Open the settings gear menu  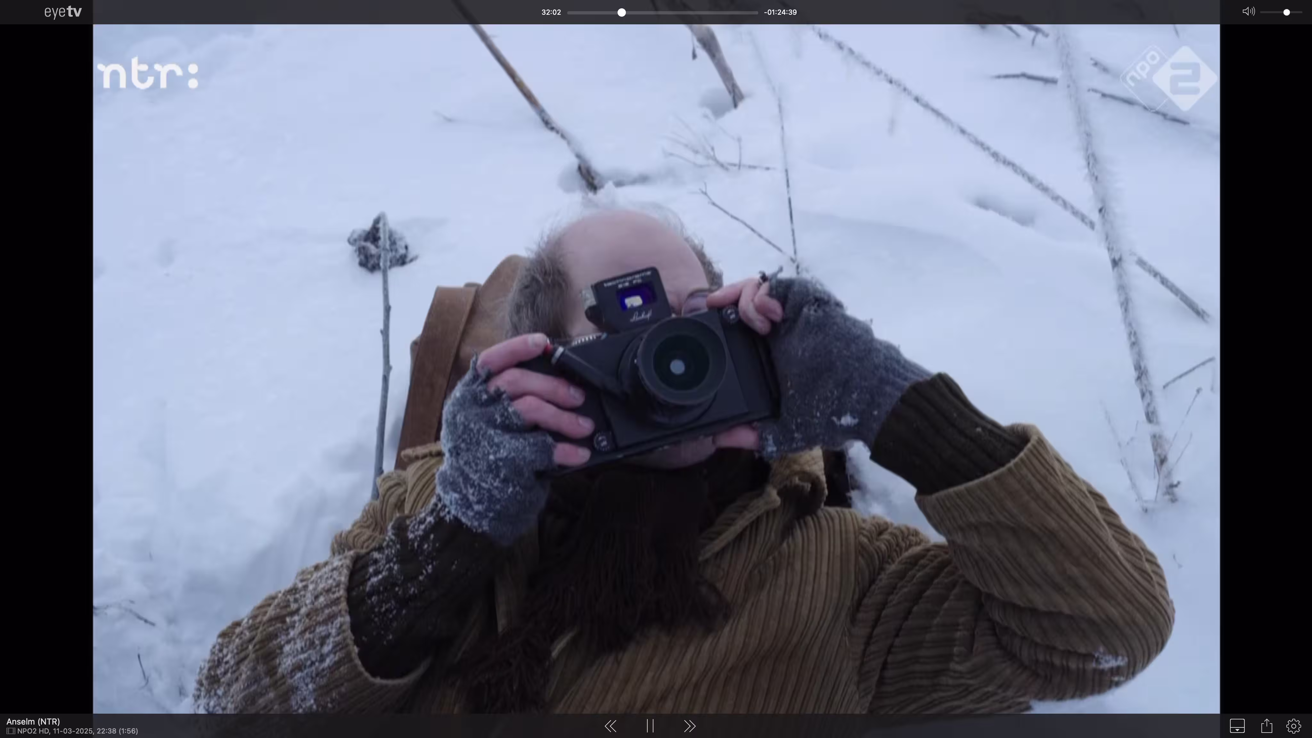tap(1294, 726)
